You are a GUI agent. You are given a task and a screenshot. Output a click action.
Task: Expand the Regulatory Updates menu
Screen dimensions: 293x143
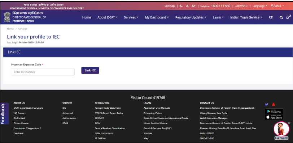click(191, 17)
